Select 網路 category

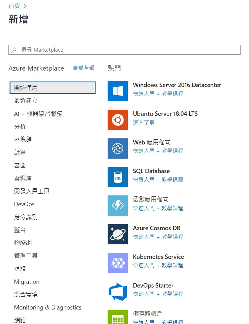pyautogui.click(x=20, y=320)
